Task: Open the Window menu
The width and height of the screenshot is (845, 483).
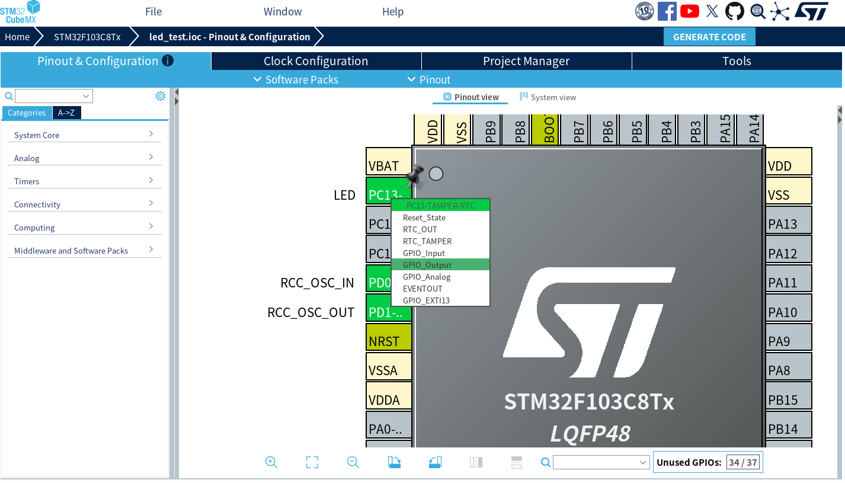Action: pos(283,11)
